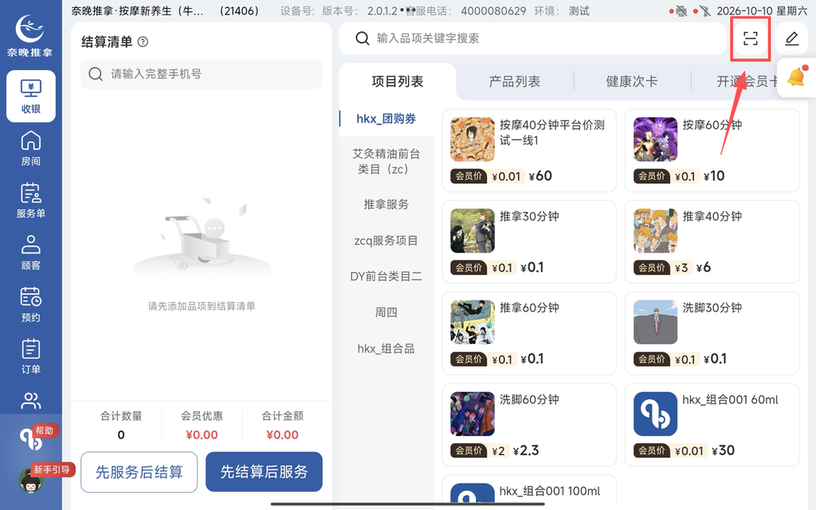The image size is (816, 510).
Task: Add the 推拿30分钟 item card
Action: [x=529, y=242]
